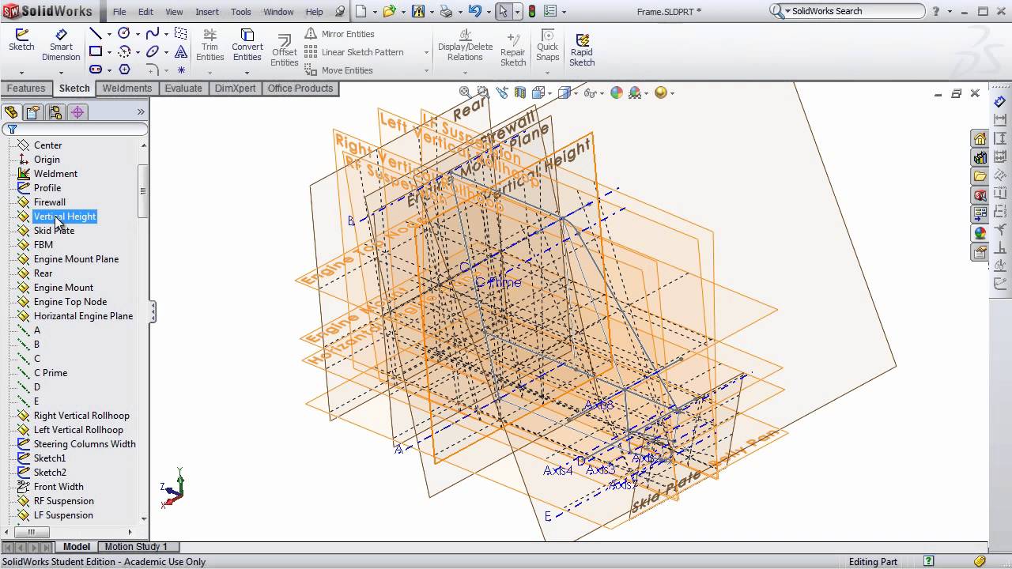Image resolution: width=1012 pixels, height=569 pixels.
Task: Toggle the Hide/Show Items glasses icon
Action: click(591, 92)
